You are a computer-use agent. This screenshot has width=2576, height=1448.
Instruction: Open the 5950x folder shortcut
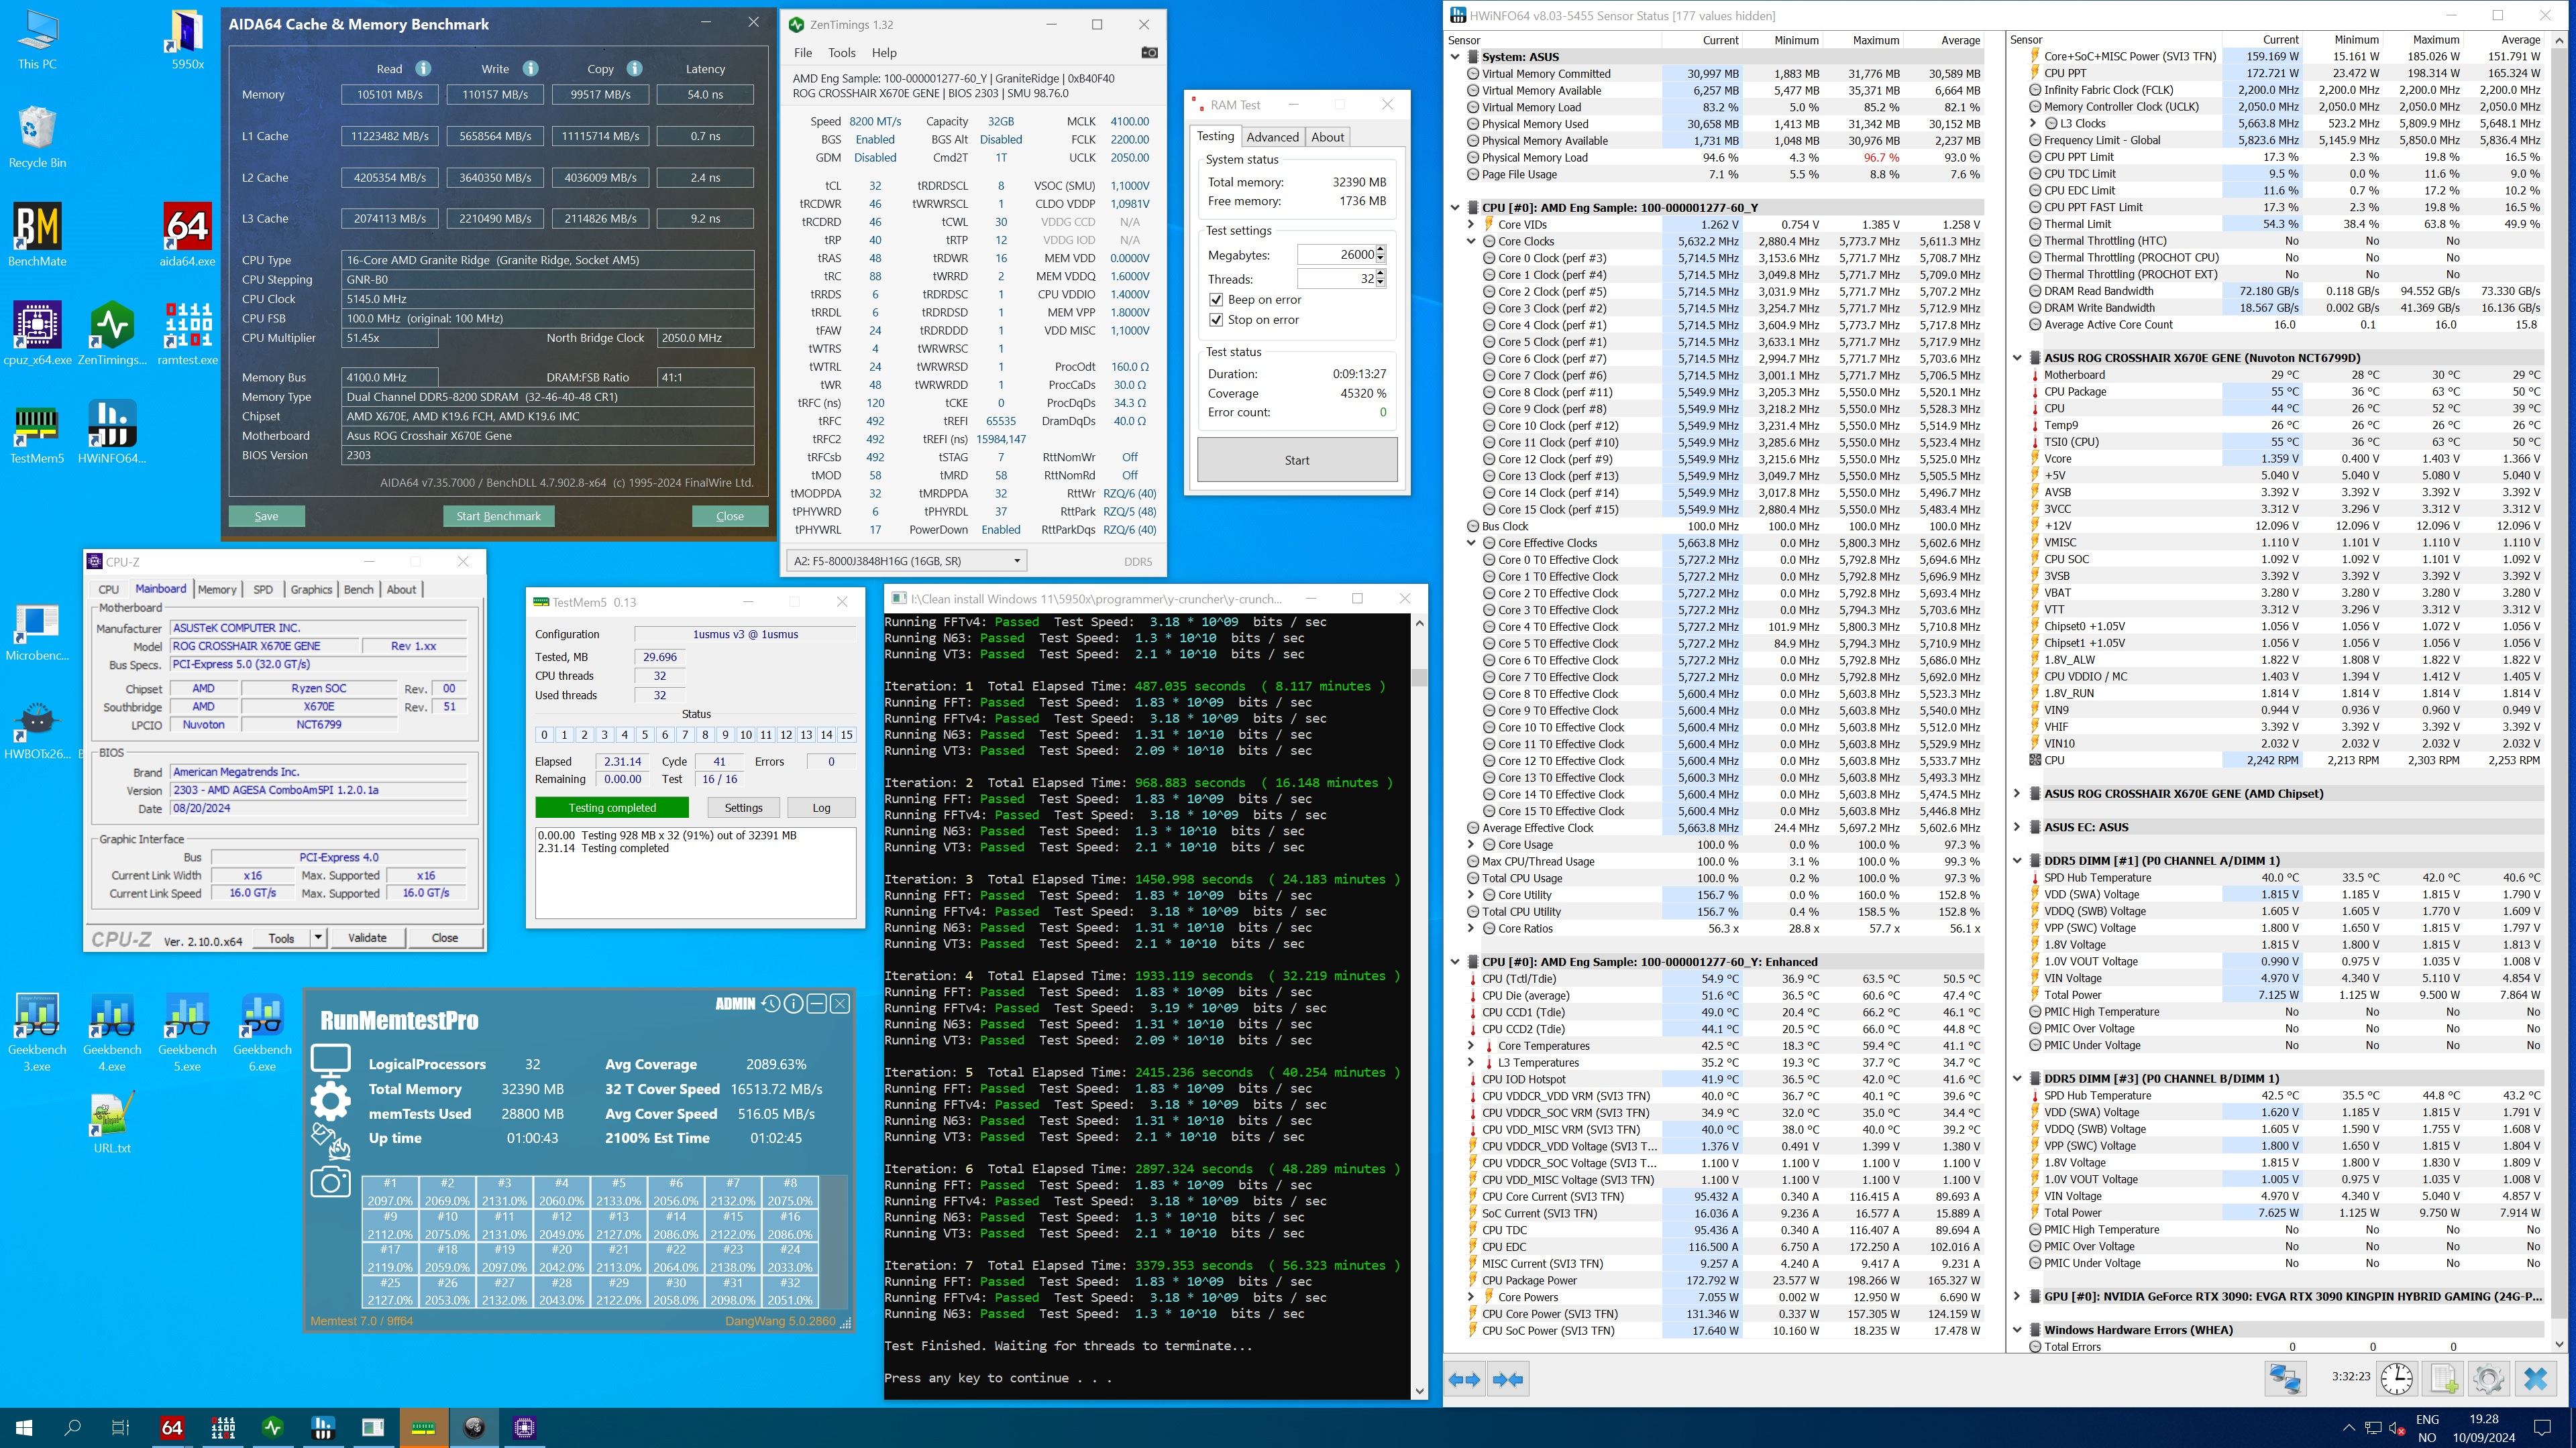[187, 40]
